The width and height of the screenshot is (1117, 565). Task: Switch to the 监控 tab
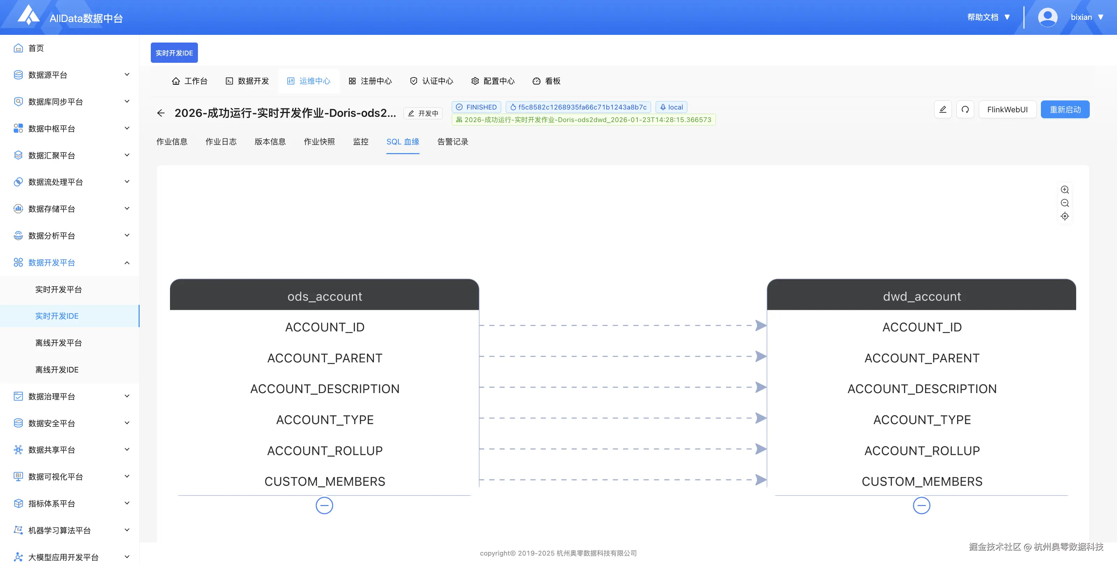tap(361, 142)
